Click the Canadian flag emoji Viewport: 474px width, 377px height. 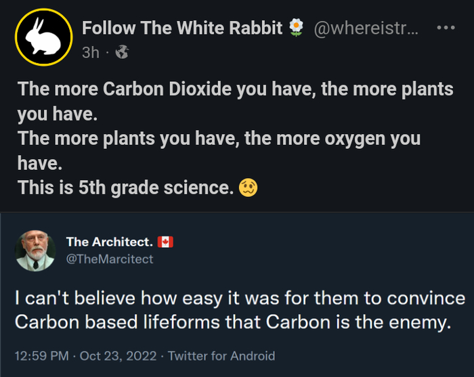click(x=165, y=242)
